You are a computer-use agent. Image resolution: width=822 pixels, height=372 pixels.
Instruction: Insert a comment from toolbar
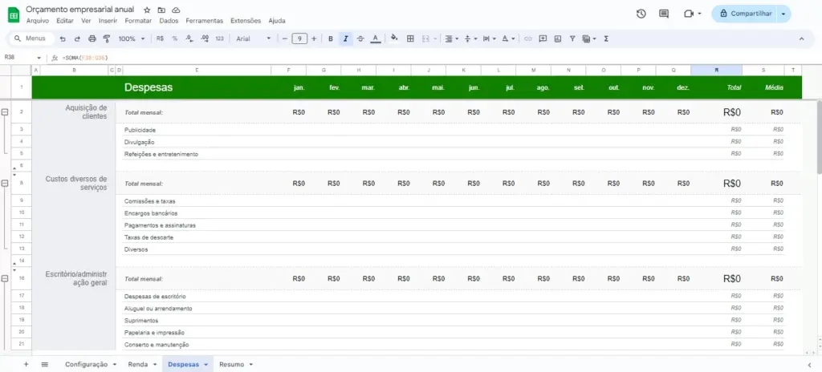[x=543, y=38]
